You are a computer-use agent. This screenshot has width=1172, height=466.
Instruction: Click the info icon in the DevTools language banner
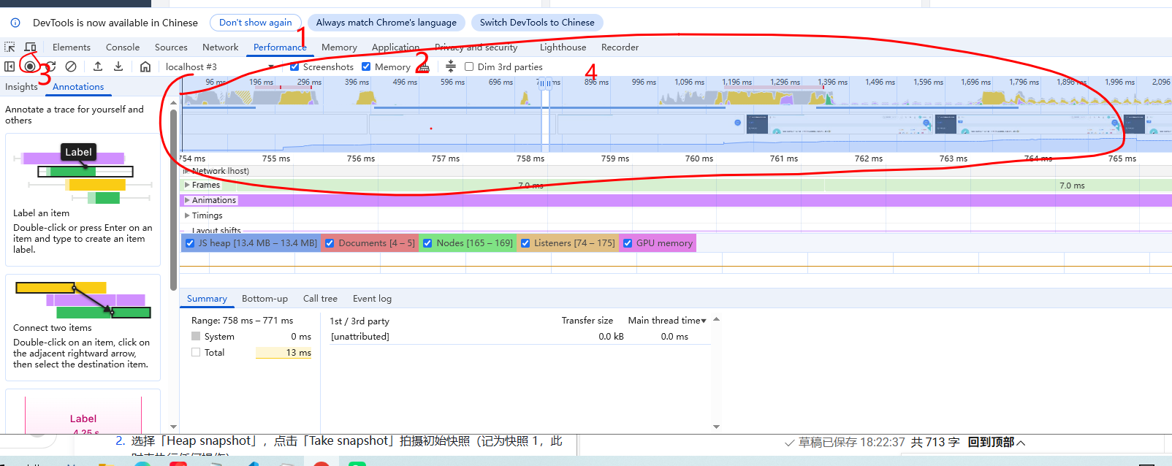click(x=15, y=23)
